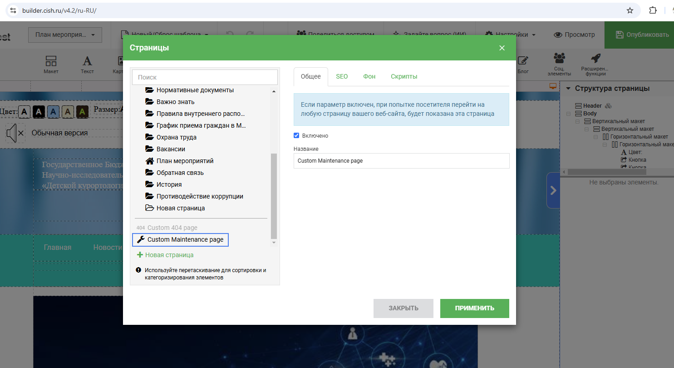Click the Поиск search field

[205, 77]
